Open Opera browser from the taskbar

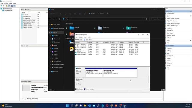[x=107, y=106]
